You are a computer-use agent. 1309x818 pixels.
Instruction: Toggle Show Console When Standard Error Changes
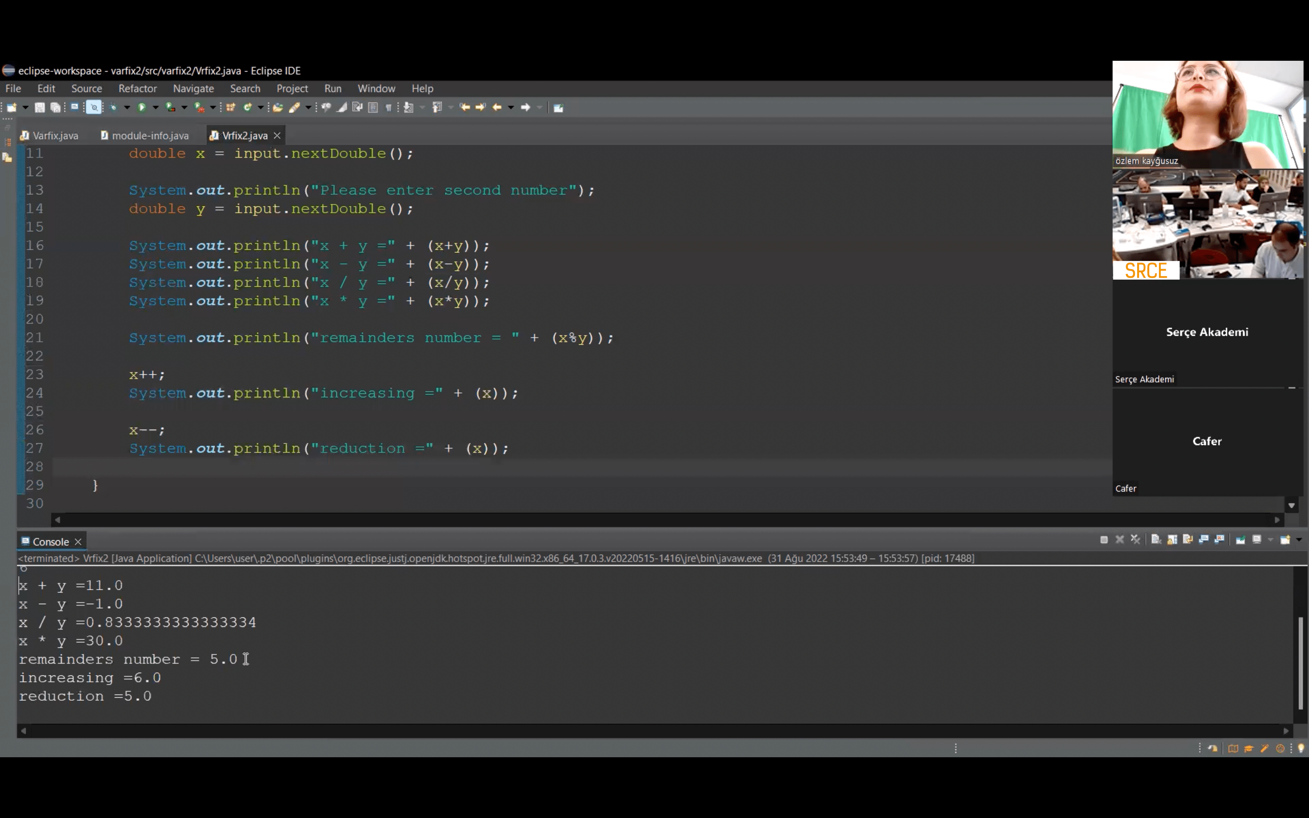coord(1220,539)
